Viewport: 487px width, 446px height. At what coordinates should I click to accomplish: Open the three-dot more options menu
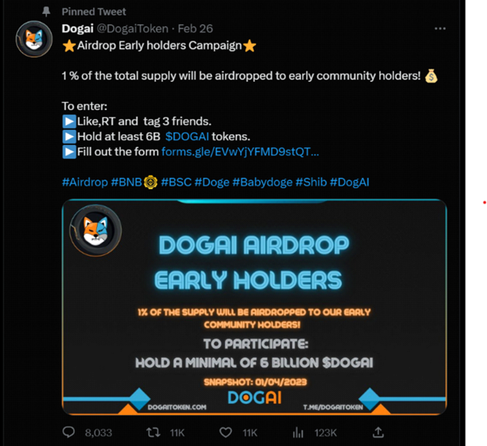(x=440, y=29)
